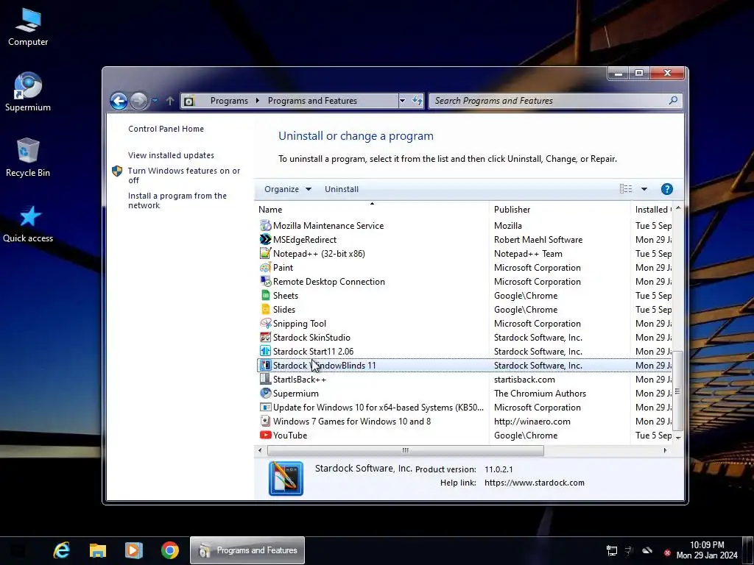
Task: Select the startisback.com publisher cell
Action: tap(524, 379)
